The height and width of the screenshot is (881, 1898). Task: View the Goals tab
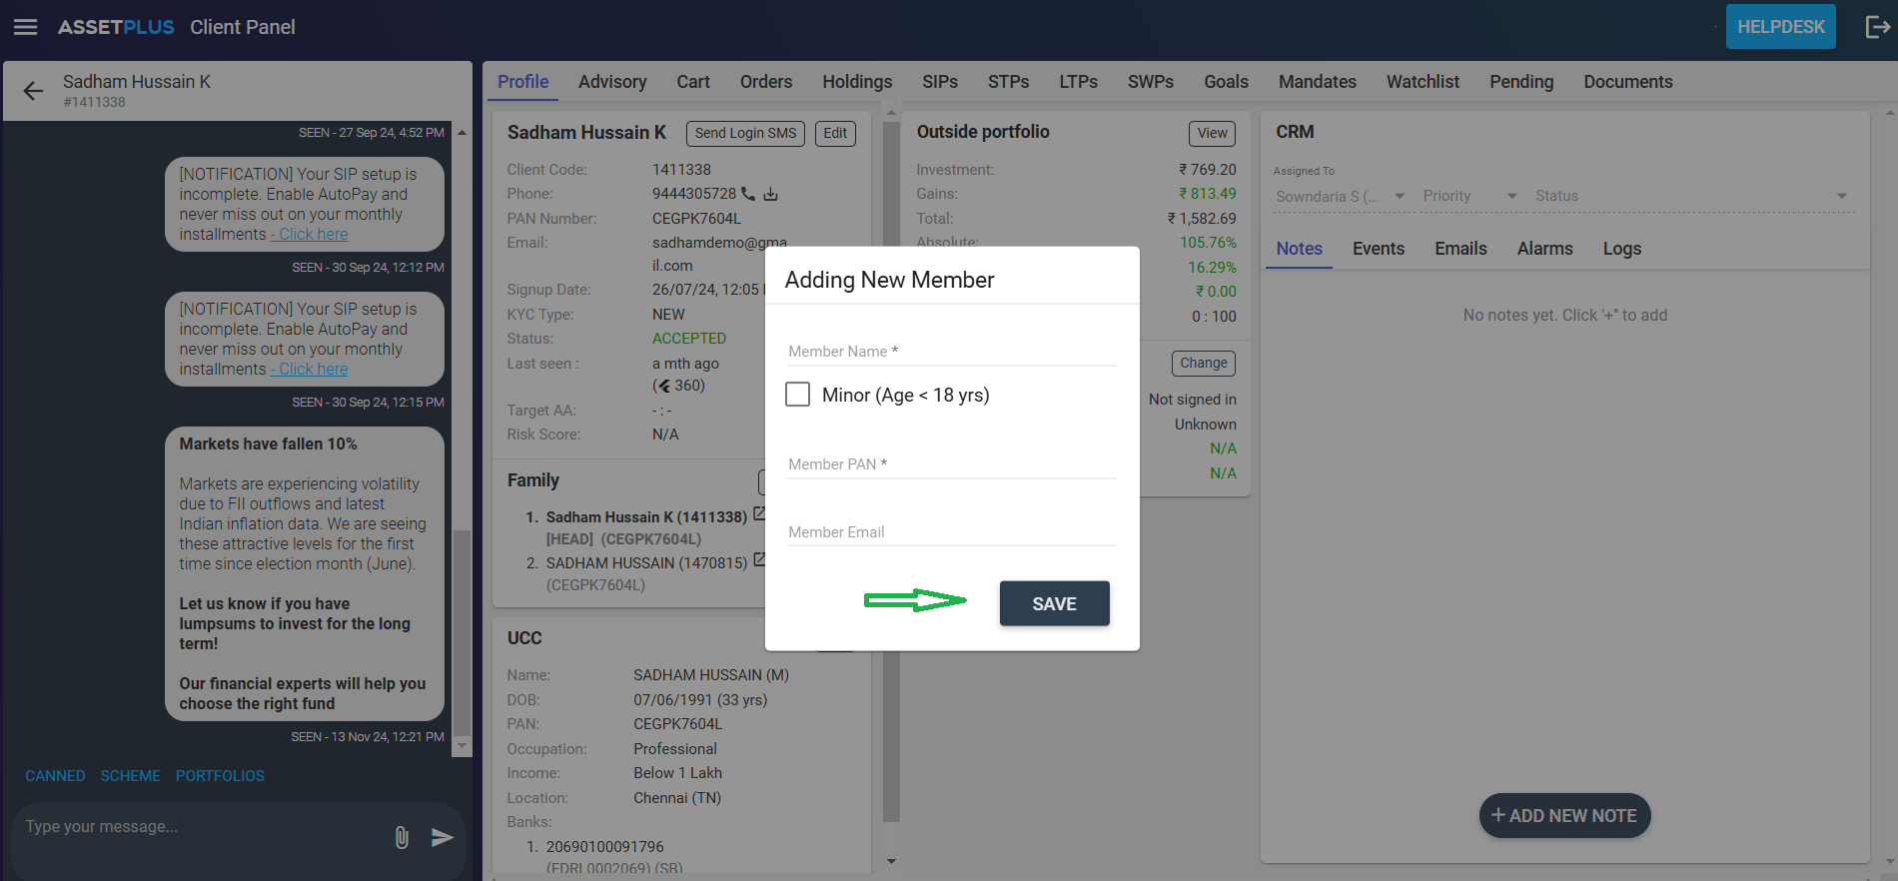[1226, 82]
